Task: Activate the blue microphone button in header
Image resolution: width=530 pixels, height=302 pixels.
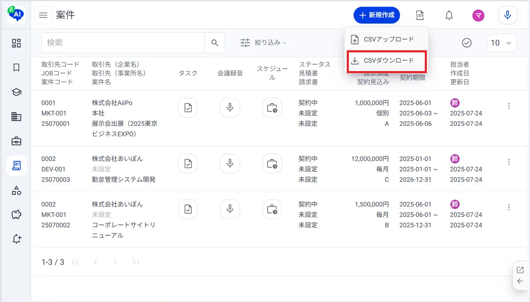Action: (508, 16)
